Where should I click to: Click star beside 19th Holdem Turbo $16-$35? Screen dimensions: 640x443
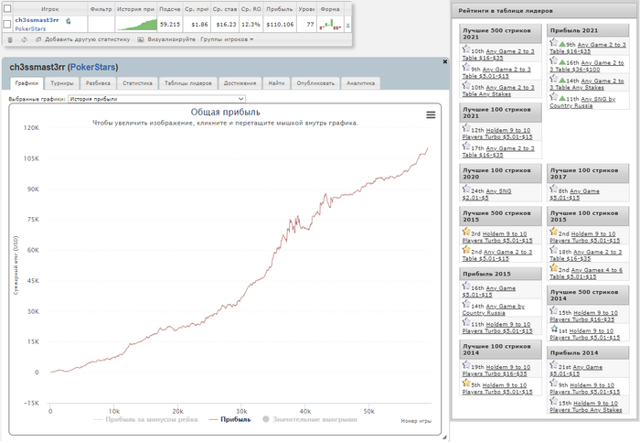coord(466,365)
